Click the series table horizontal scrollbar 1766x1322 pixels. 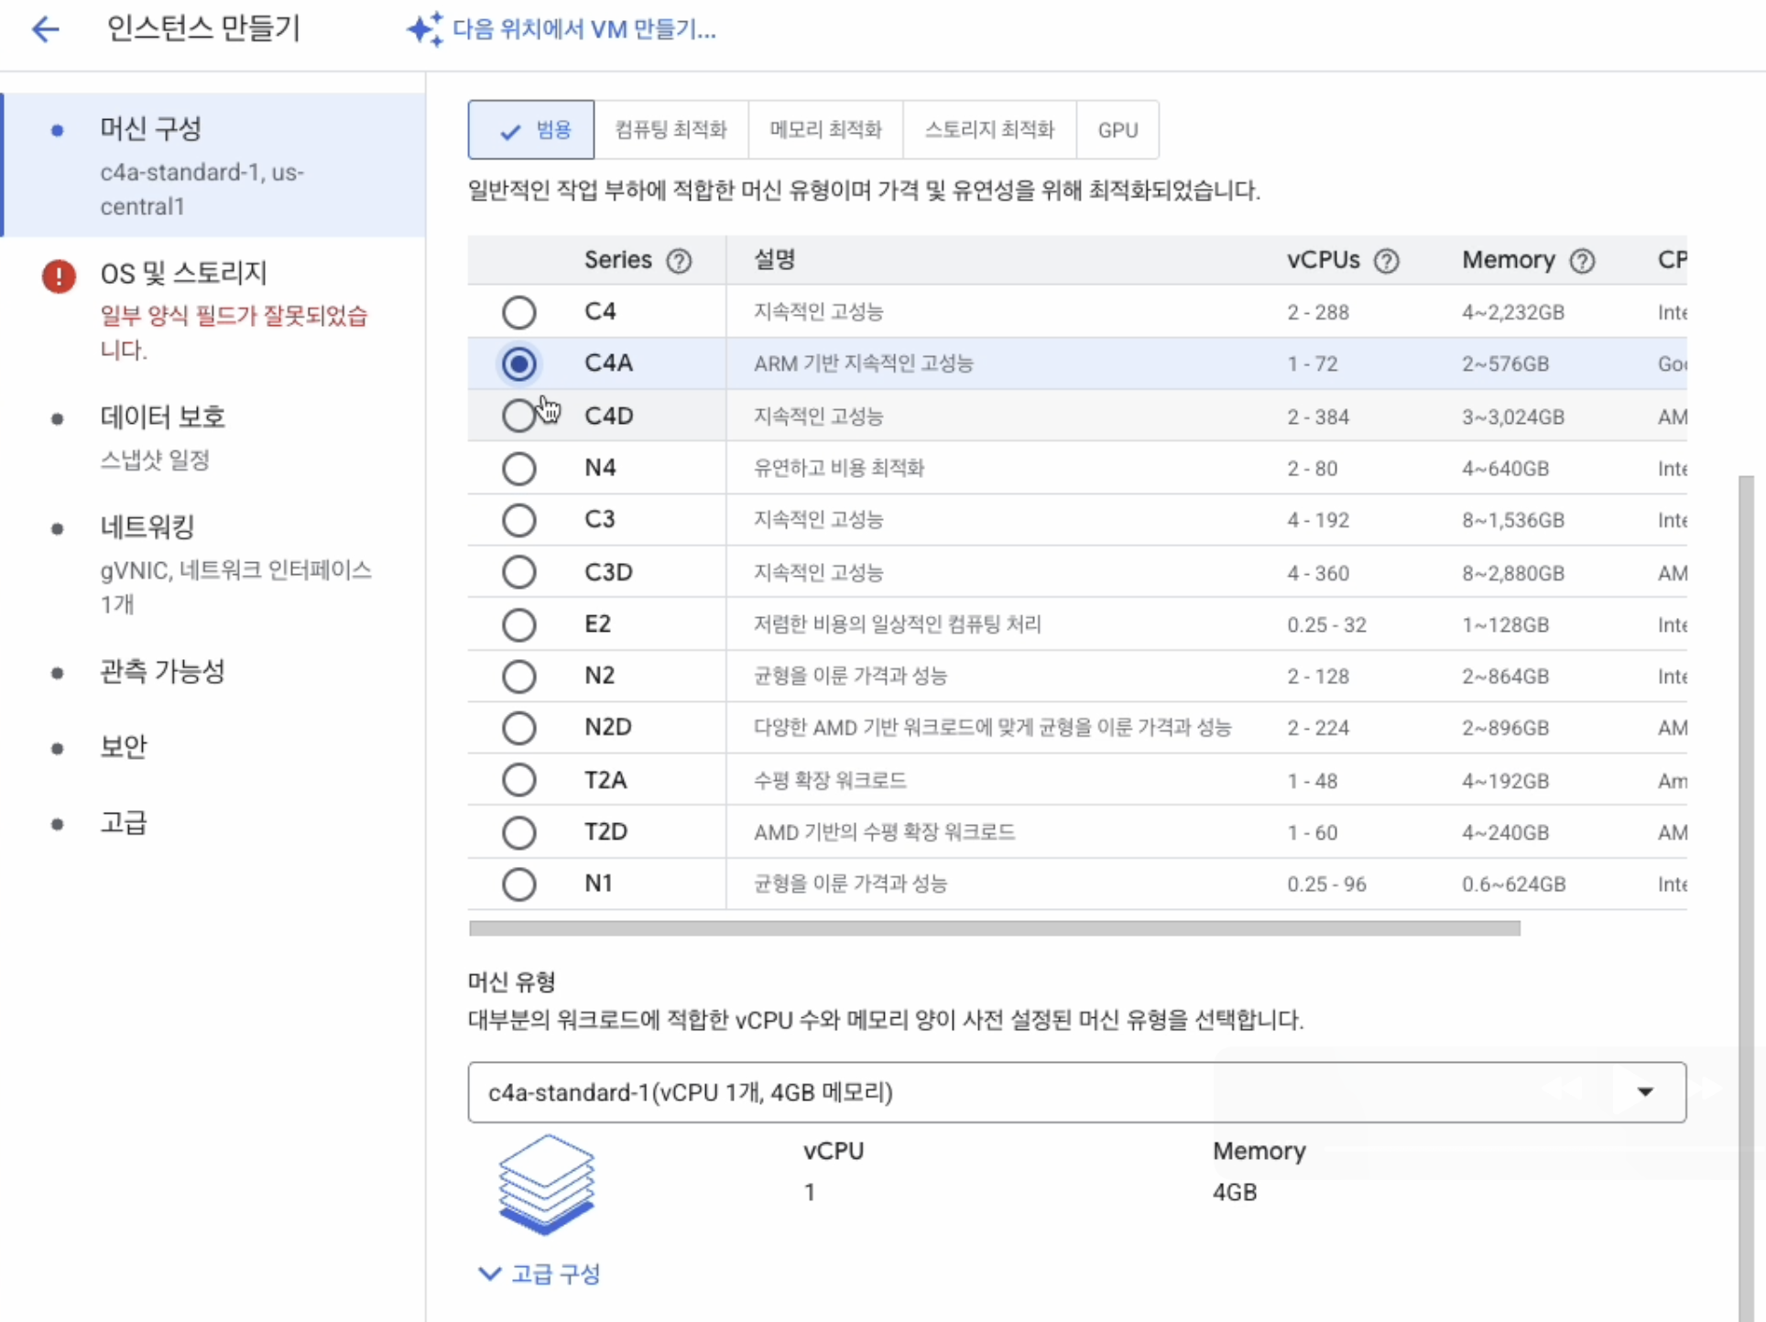(x=994, y=928)
